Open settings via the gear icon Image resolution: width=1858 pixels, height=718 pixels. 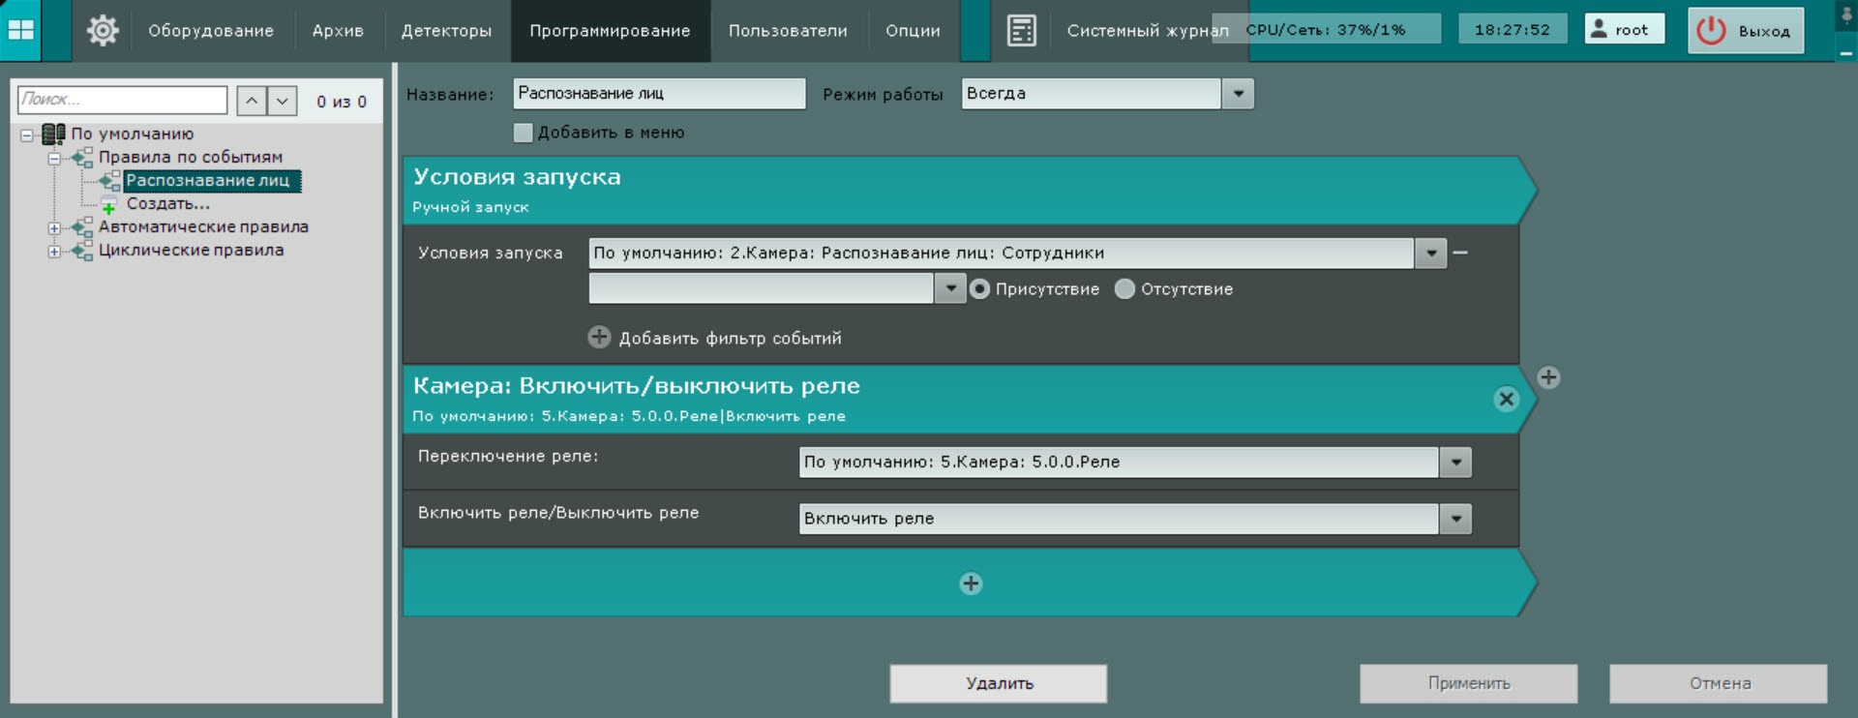[103, 30]
